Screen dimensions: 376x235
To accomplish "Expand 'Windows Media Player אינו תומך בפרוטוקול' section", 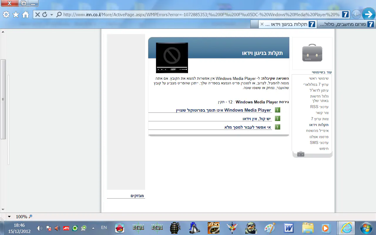I will click(224, 110).
